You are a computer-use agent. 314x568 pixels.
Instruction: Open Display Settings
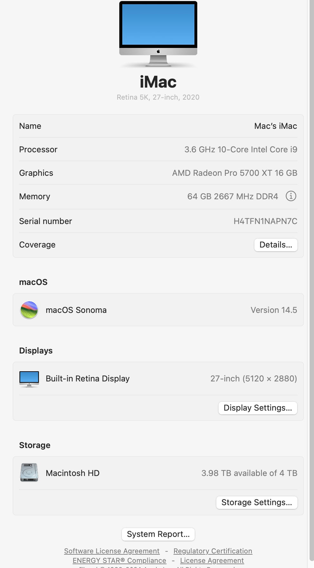click(x=258, y=408)
